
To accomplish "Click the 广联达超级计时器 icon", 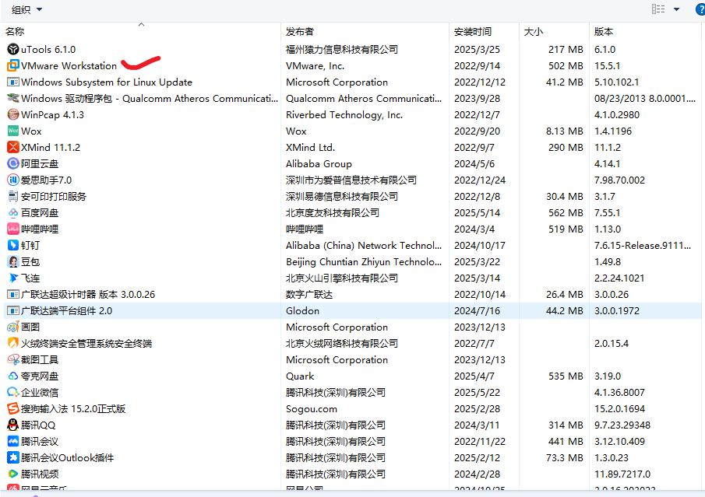I will (x=13, y=295).
